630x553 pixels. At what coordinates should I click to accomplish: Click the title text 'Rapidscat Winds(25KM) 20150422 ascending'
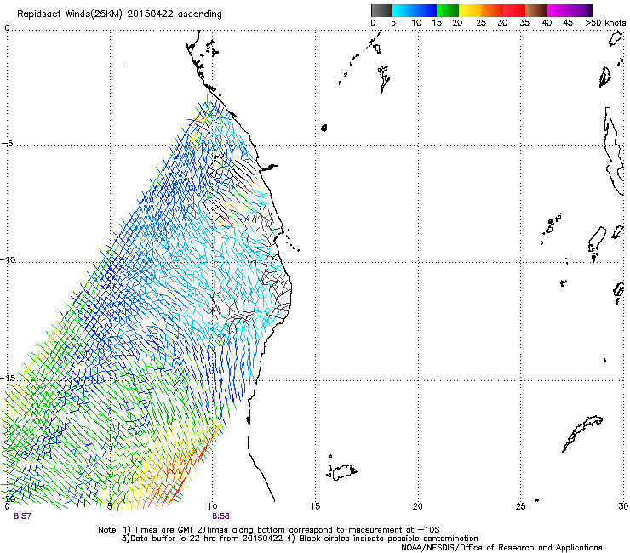point(119,14)
